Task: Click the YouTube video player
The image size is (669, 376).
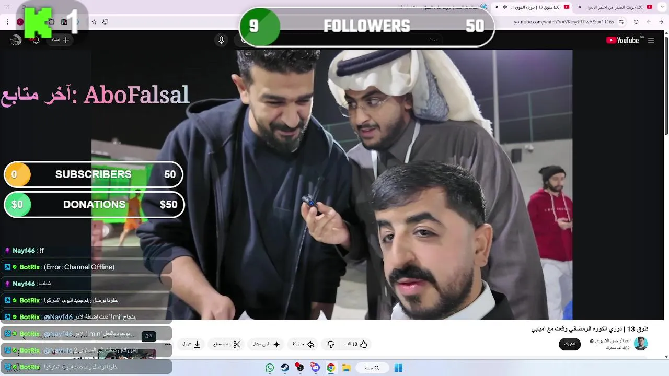Action: coord(332,184)
